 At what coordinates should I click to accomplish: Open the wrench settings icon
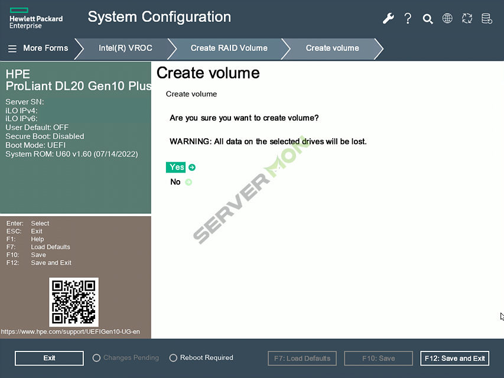[388, 18]
